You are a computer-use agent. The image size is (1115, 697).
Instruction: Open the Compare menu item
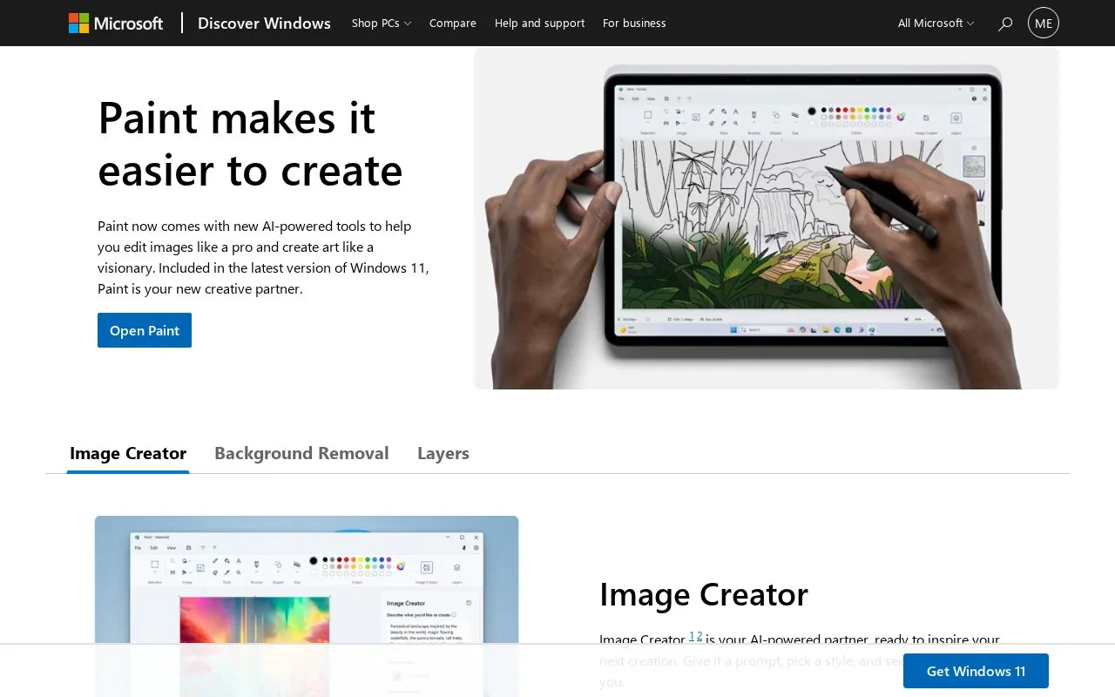click(453, 23)
